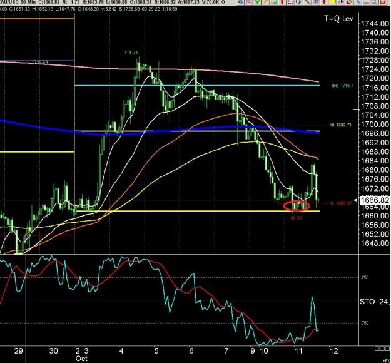
Task: Click the 1676.00 price axis label
Action: (375, 179)
